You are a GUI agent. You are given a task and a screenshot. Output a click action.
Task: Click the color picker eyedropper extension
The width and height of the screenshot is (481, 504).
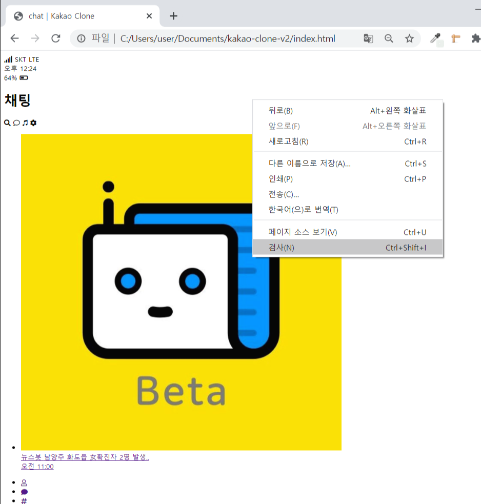436,38
